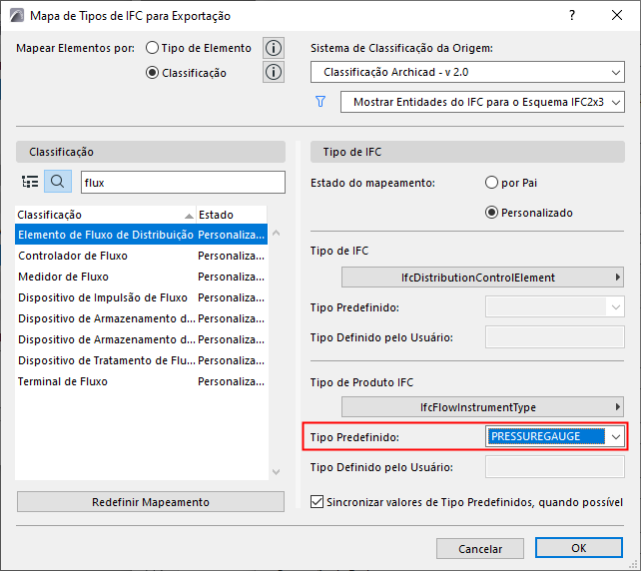Click the info icon beside Tipo de Elemento

[x=274, y=48]
